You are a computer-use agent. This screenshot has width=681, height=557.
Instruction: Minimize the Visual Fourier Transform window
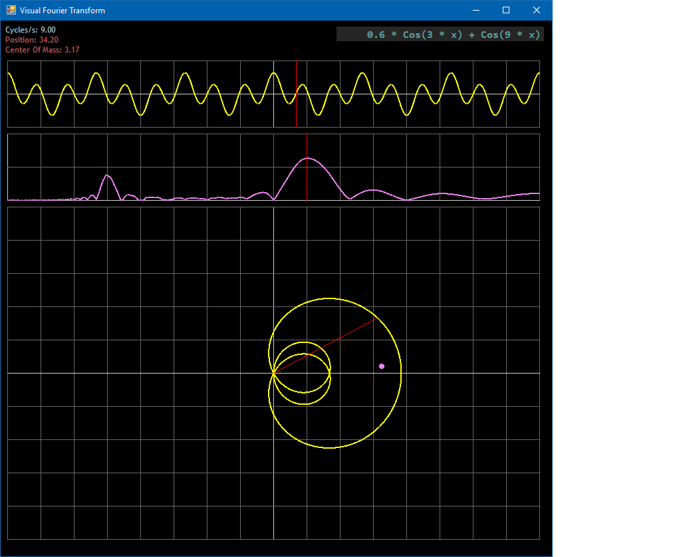(476, 11)
